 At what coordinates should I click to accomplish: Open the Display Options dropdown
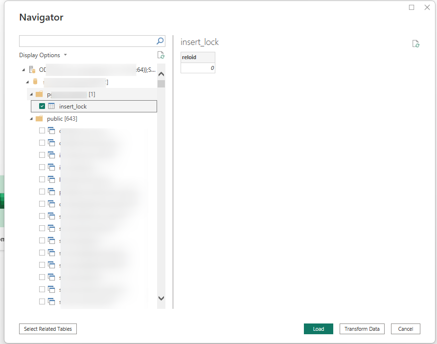(x=43, y=55)
